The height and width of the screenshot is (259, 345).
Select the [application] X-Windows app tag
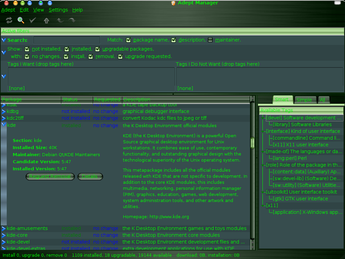(308, 212)
